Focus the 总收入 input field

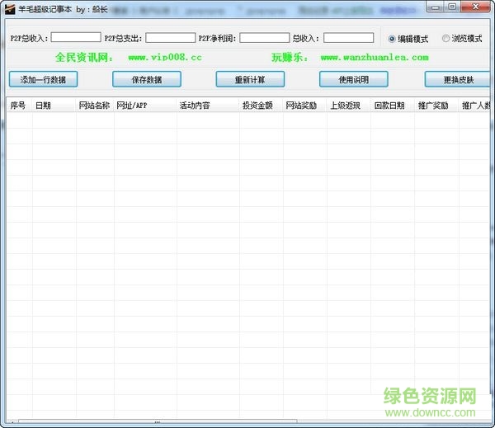[x=348, y=38]
